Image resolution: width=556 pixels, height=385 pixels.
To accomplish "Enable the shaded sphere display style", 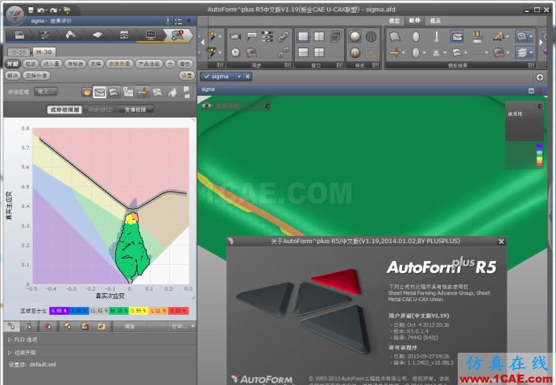I will click(355, 36).
